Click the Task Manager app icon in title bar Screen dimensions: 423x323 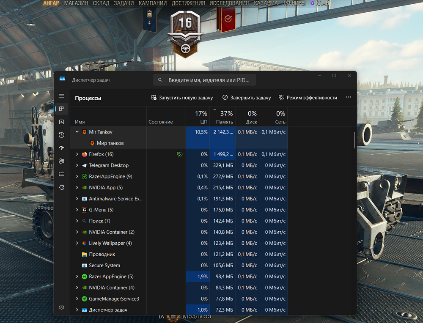pos(62,79)
